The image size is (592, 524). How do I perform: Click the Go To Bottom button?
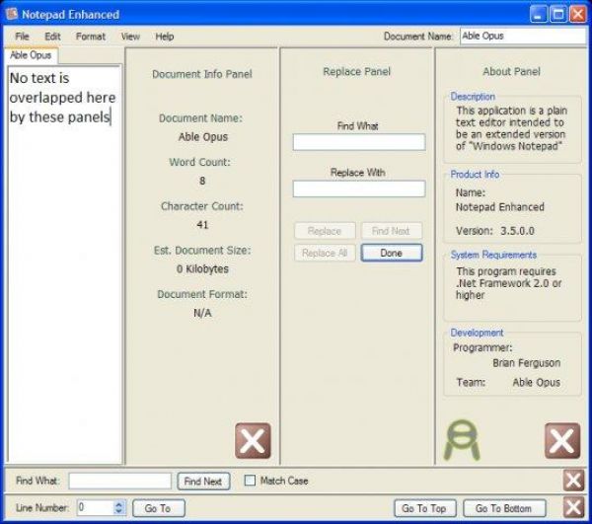504,508
